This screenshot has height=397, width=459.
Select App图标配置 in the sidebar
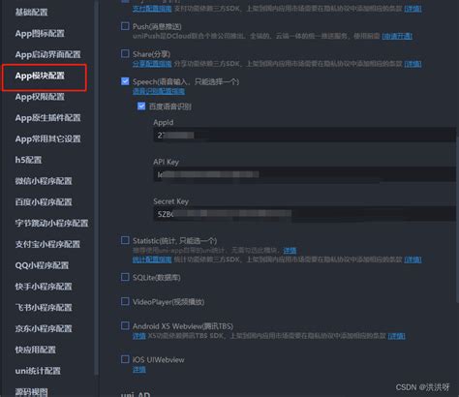[x=40, y=34]
